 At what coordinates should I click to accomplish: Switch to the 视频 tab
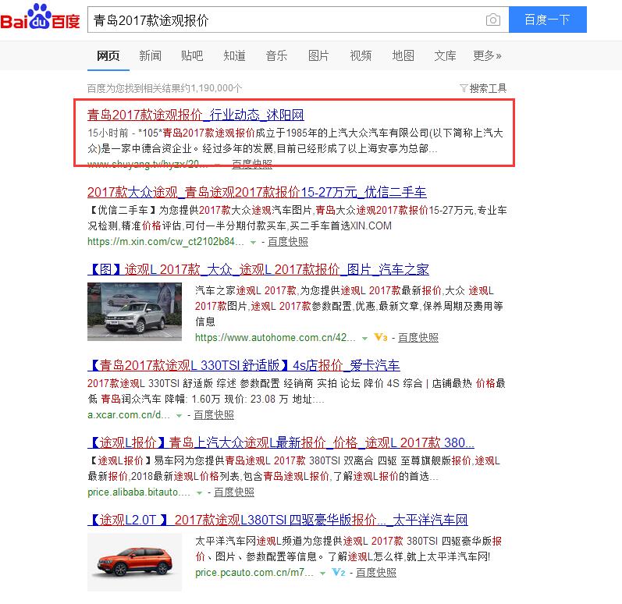(x=361, y=55)
